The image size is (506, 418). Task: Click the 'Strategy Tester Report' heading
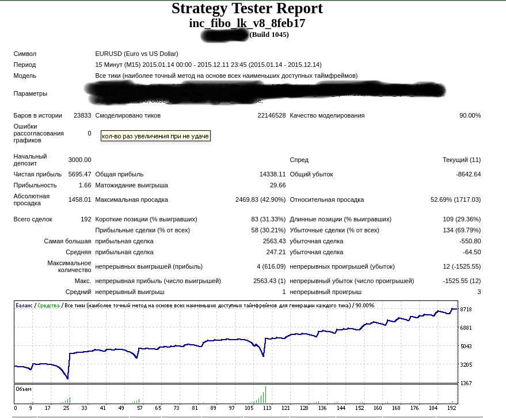tap(247, 9)
